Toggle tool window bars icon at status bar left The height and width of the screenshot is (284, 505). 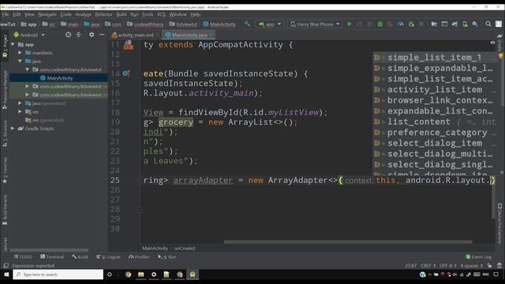point(6,265)
